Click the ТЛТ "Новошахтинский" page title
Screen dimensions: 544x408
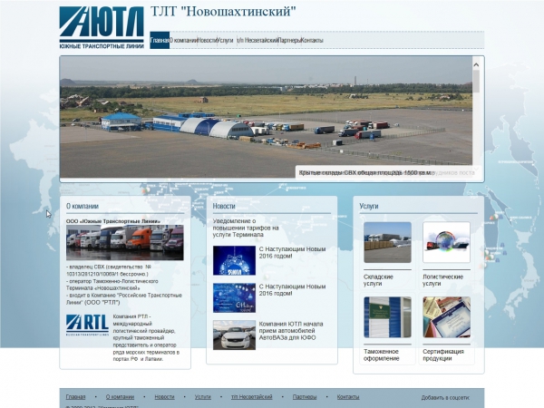223,12
